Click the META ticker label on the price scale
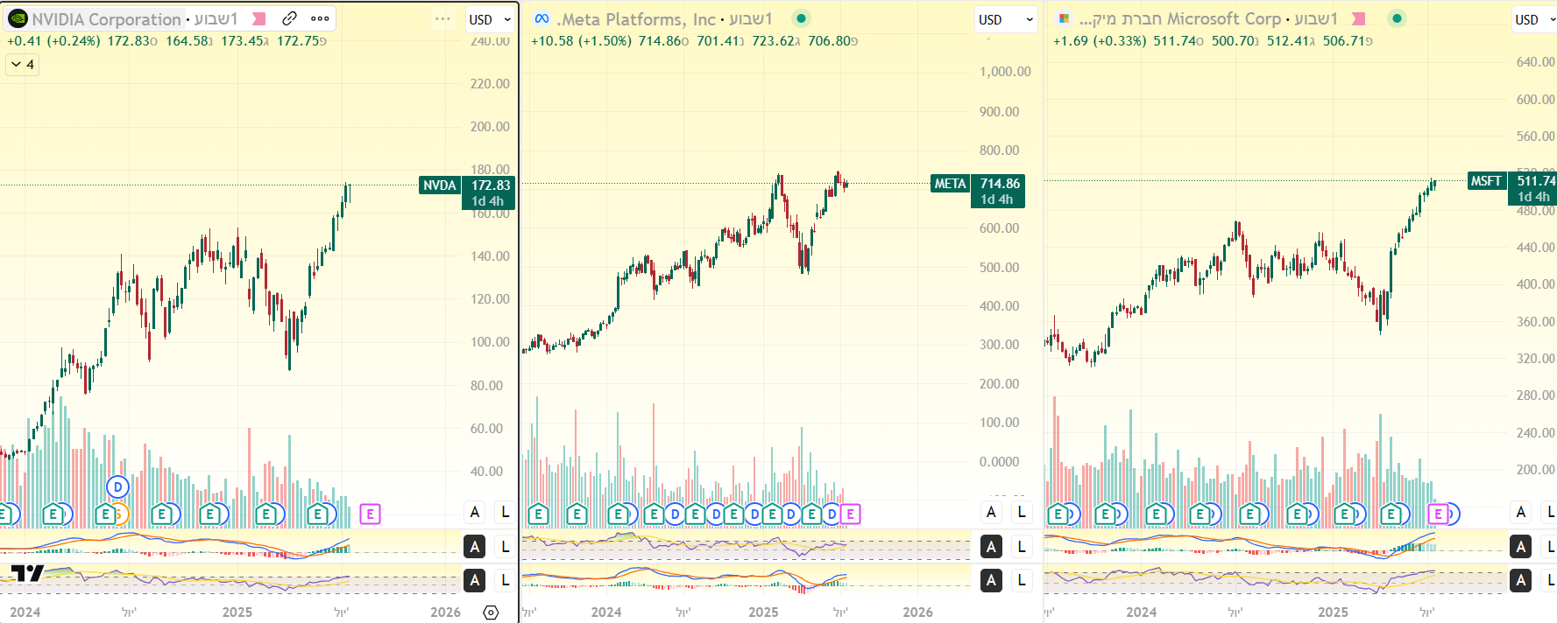 pyautogui.click(x=950, y=183)
